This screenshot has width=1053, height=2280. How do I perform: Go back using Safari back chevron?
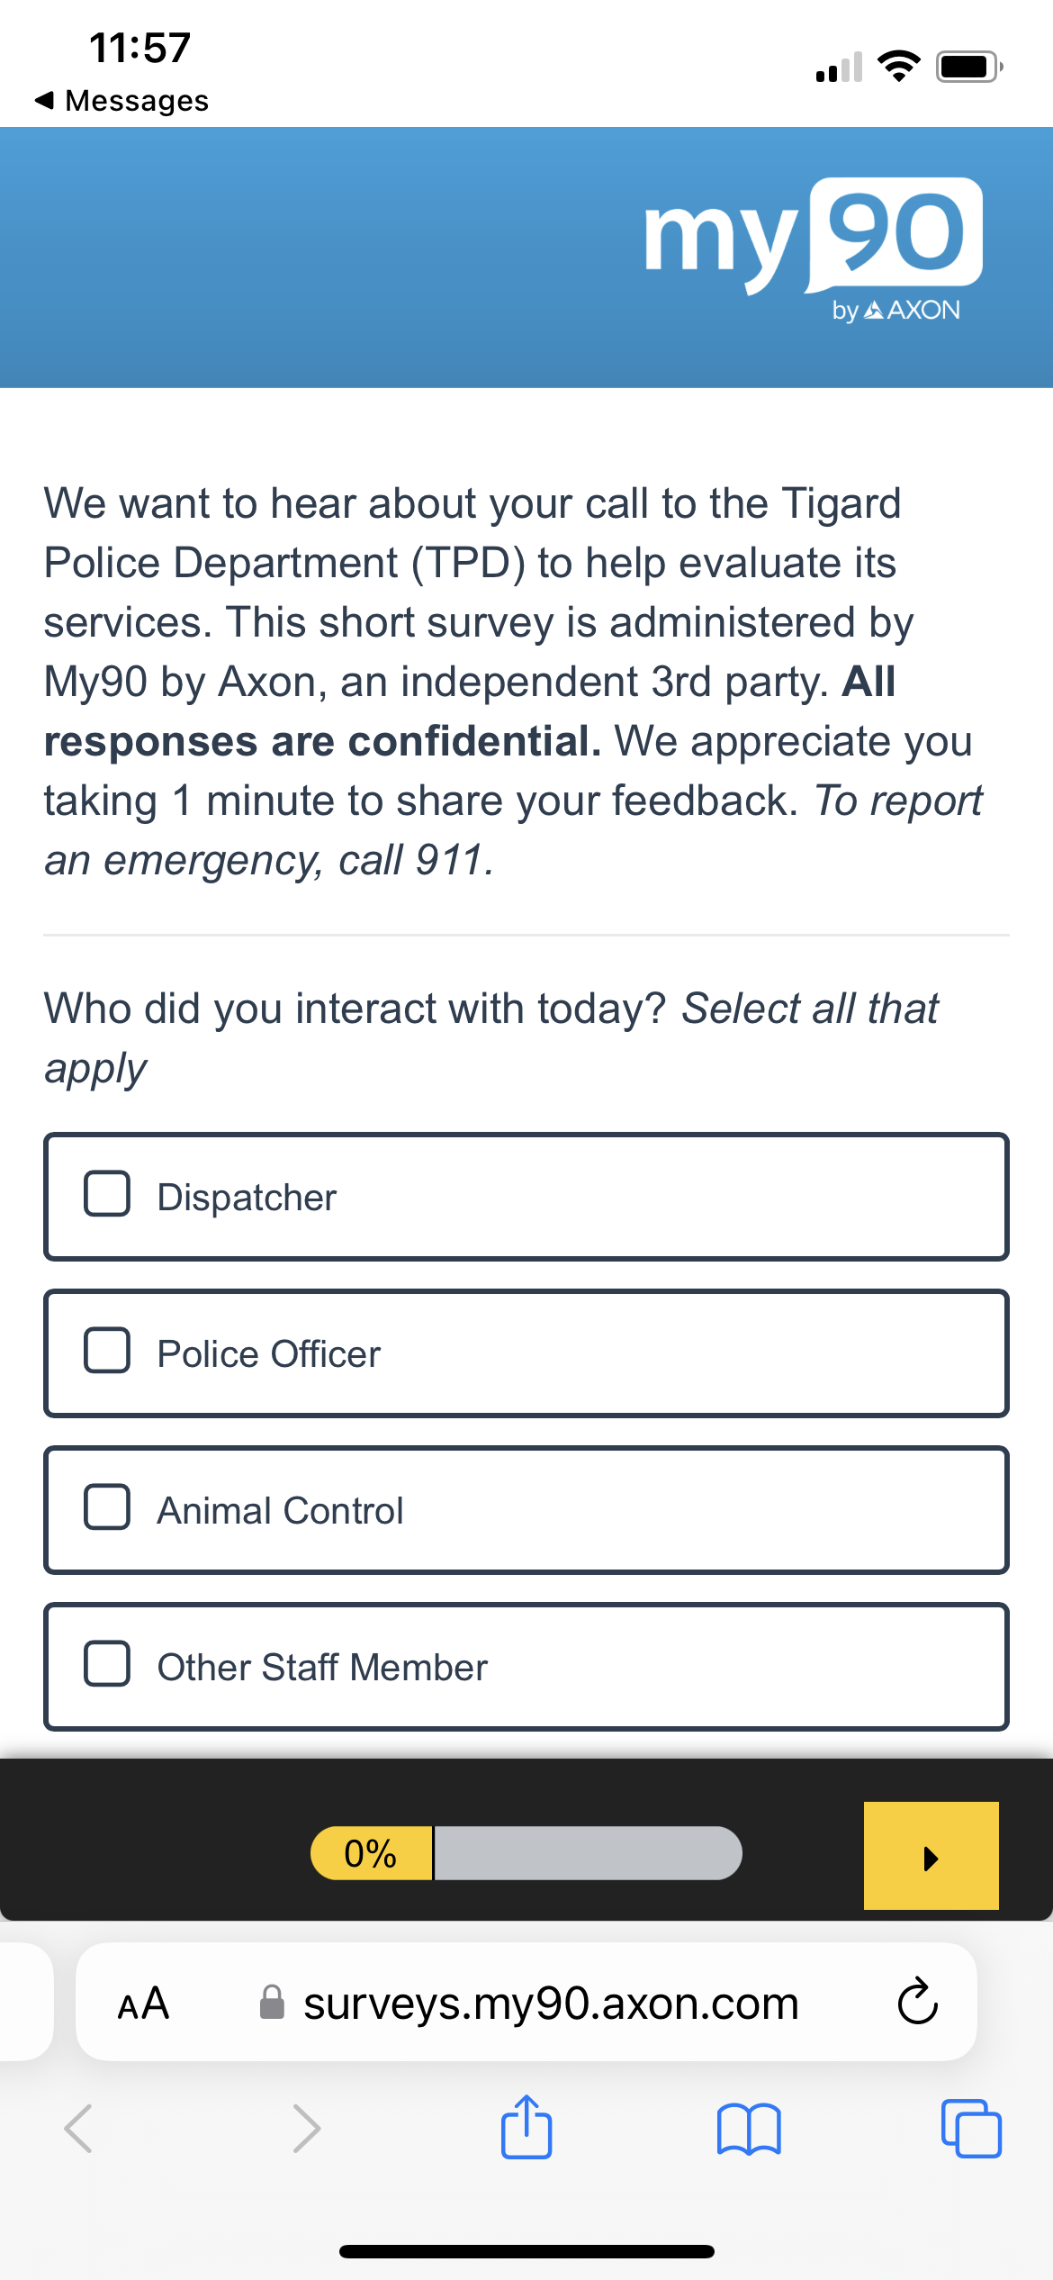[x=78, y=2129]
